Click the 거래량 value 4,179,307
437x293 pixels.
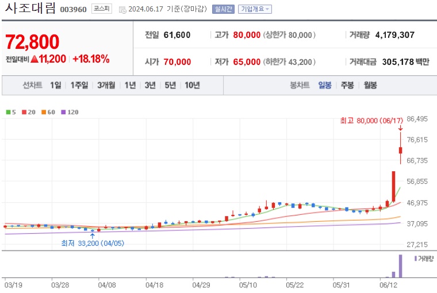click(394, 35)
